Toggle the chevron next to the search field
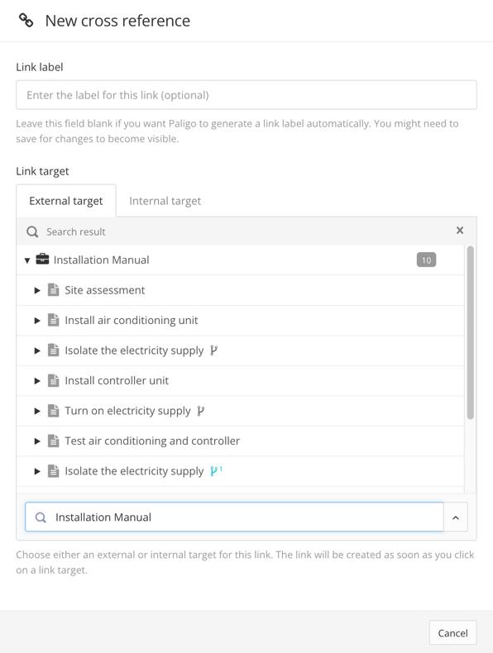The width and height of the screenshot is (493, 653). [456, 517]
